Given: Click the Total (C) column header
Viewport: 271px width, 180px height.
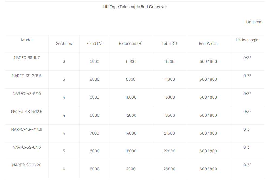Looking at the screenshot, I should point(169,44).
